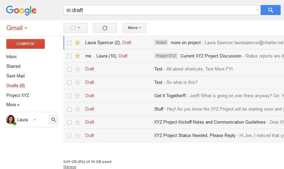Viewport: 284px width, 169px height.
Task: Toggle star on me .. Laura (10) thread
Action: [78, 56]
